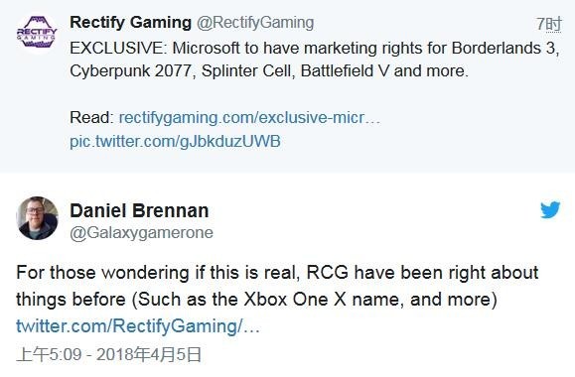Image resolution: width=575 pixels, height=377 pixels.
Task: Click the 'Xbox One X name' tweet line
Action: [256, 300]
